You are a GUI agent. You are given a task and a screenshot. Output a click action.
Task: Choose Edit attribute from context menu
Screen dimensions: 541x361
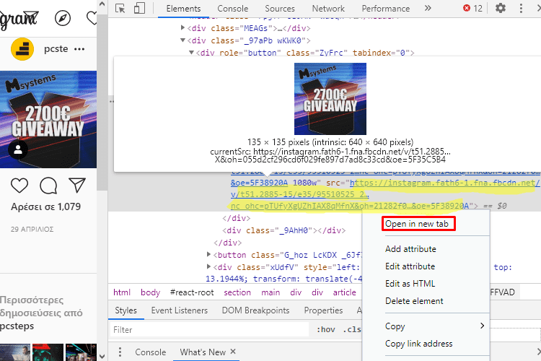coord(410,266)
